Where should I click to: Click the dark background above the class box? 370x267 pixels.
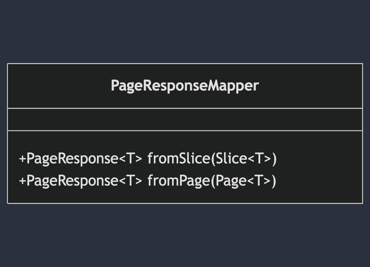tap(185, 30)
